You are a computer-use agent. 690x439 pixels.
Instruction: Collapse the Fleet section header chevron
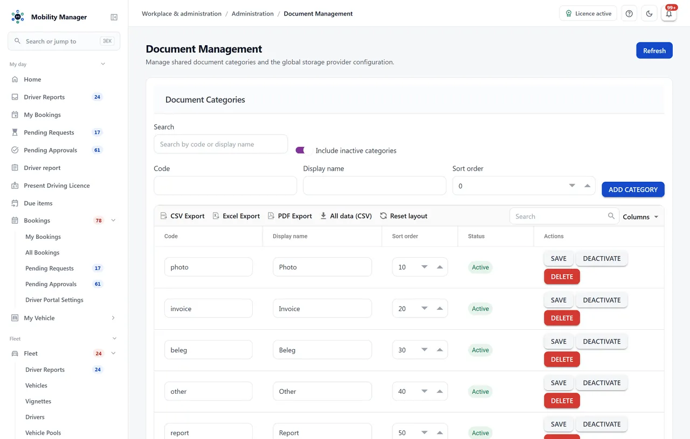click(114, 338)
